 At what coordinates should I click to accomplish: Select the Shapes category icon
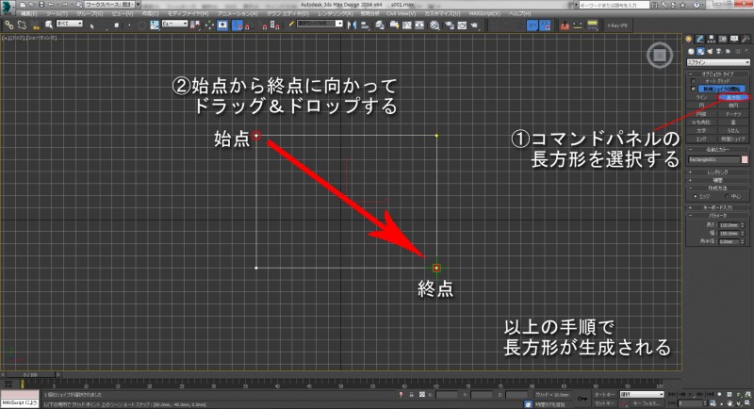(x=701, y=51)
